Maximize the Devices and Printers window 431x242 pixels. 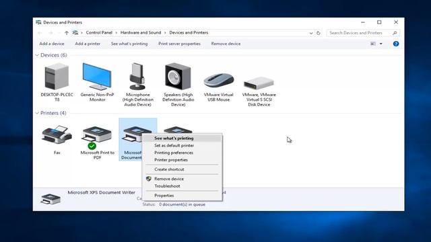coord(379,22)
